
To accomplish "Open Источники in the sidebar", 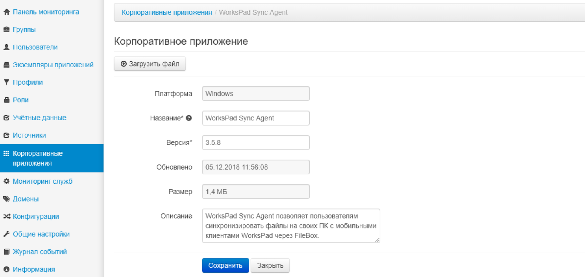I will coord(29,135).
